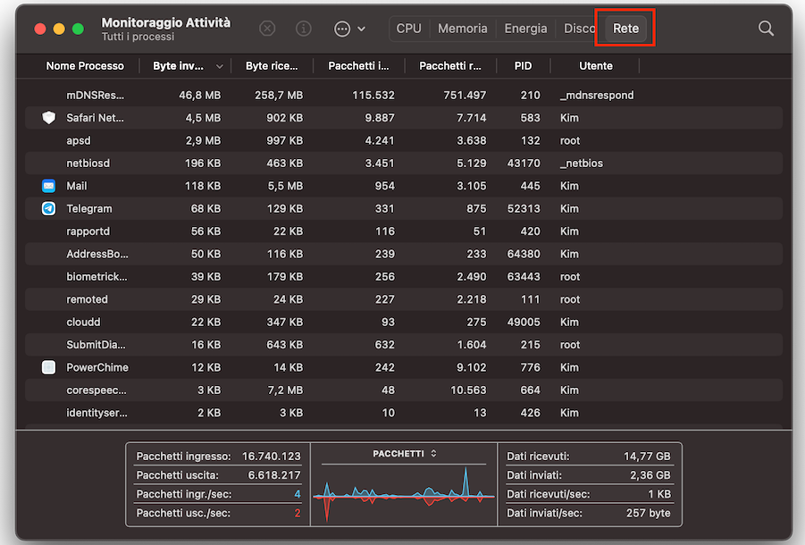Click the stop process X icon

tap(267, 29)
